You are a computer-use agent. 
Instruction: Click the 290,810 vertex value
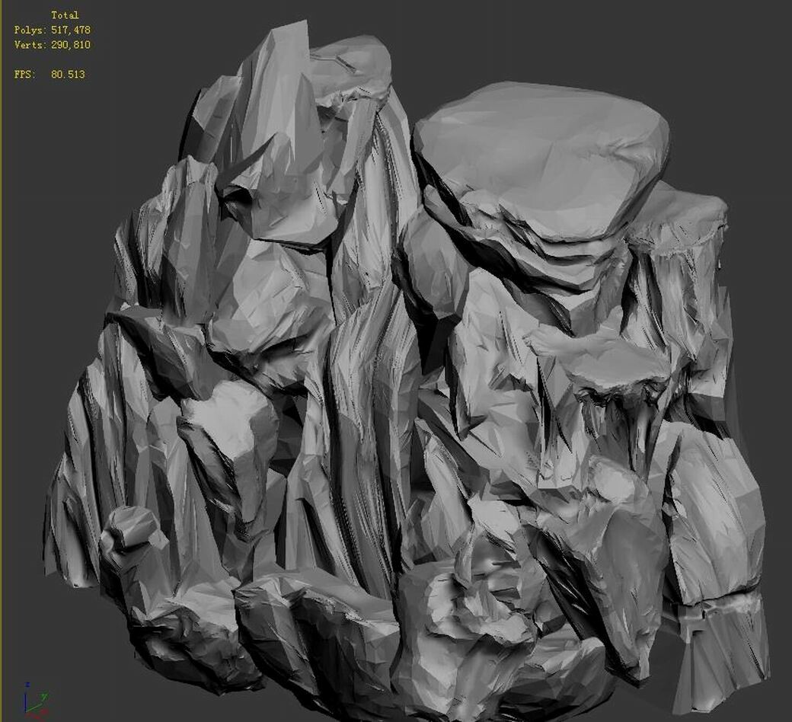pyautogui.click(x=71, y=43)
